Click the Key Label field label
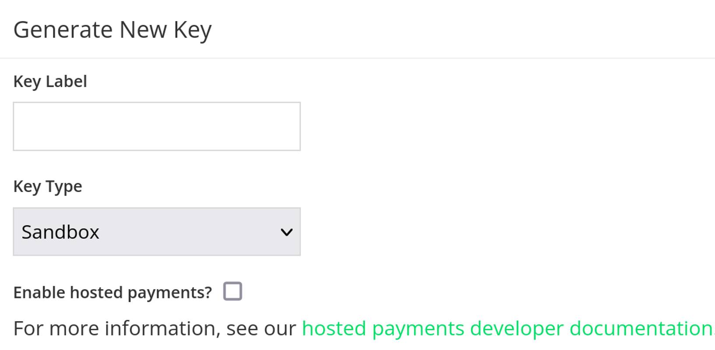This screenshot has height=350, width=715. (49, 80)
